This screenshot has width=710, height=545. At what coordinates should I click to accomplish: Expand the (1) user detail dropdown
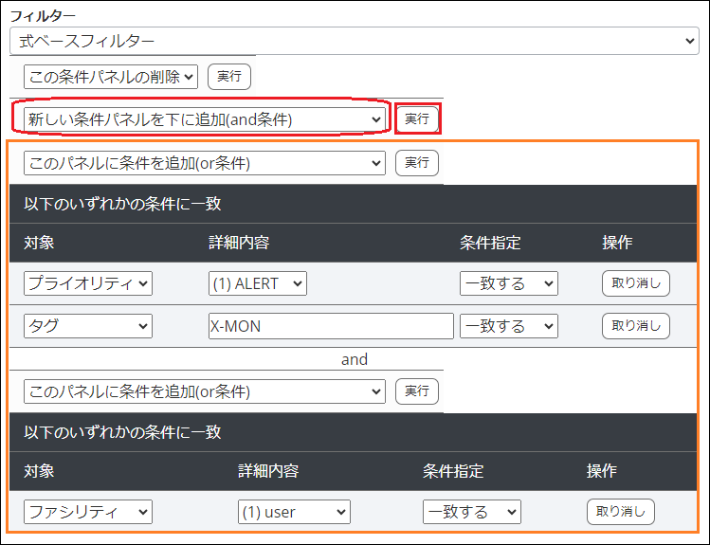pos(294,512)
